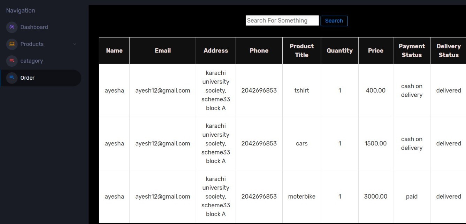466x224 pixels.
Task: Click the Payment Status column header
Action: [x=412, y=50]
